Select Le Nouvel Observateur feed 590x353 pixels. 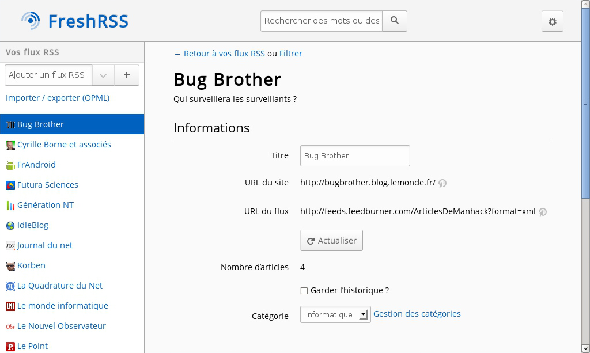pyautogui.click(x=72, y=326)
